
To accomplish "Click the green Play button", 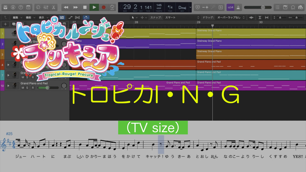I will coord(94,7).
